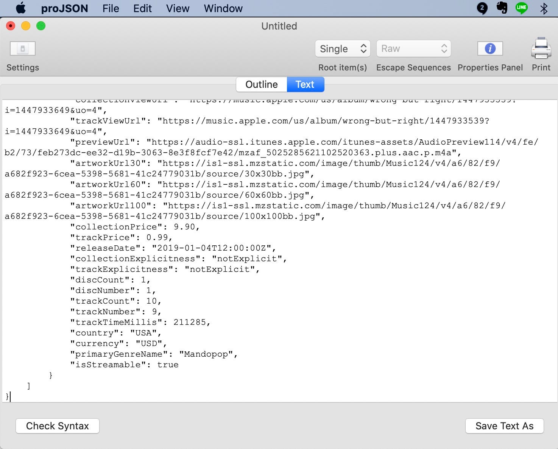The height and width of the screenshot is (449, 558).
Task: Click the Check Syntax button
Action: coord(57,426)
